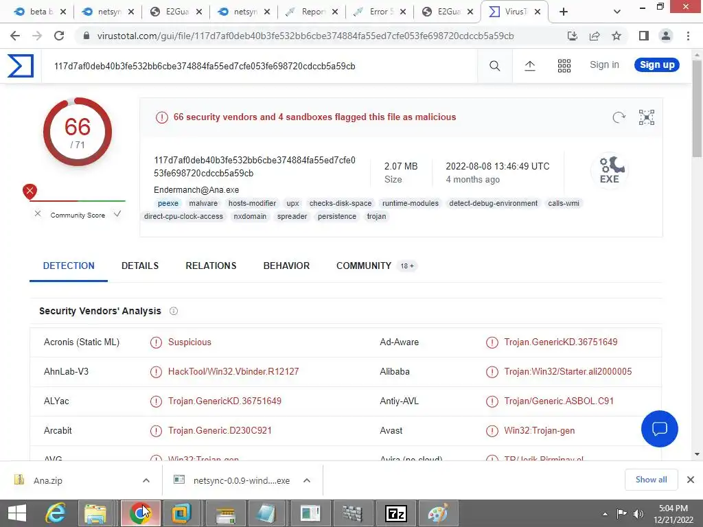This screenshot has width=703, height=527.
Task: Click the red malicious badge icon
Action: click(x=30, y=191)
